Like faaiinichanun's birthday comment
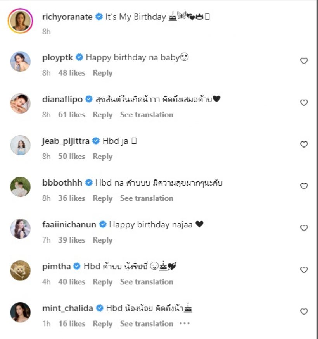The width and height of the screenshot is (318, 339). (304, 228)
